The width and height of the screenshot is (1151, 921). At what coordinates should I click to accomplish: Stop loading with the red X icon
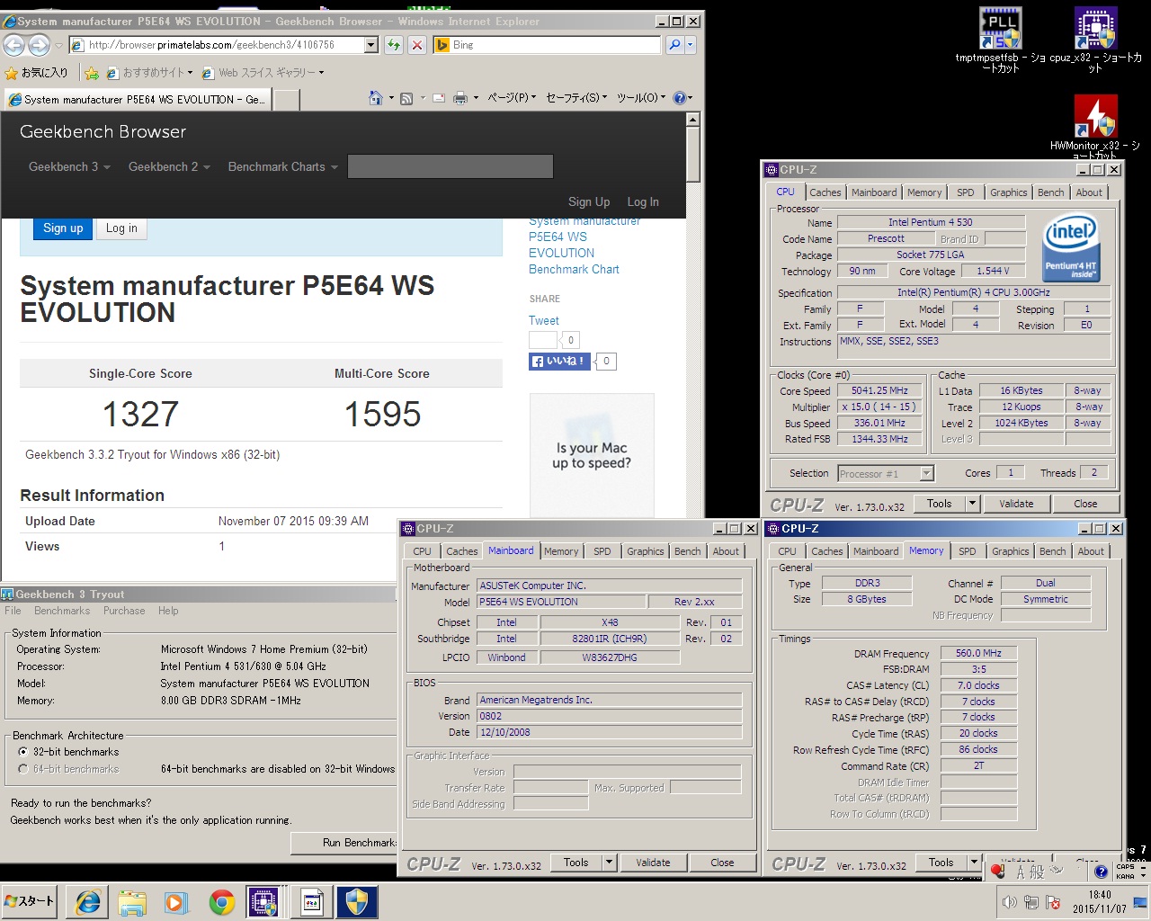click(x=417, y=44)
